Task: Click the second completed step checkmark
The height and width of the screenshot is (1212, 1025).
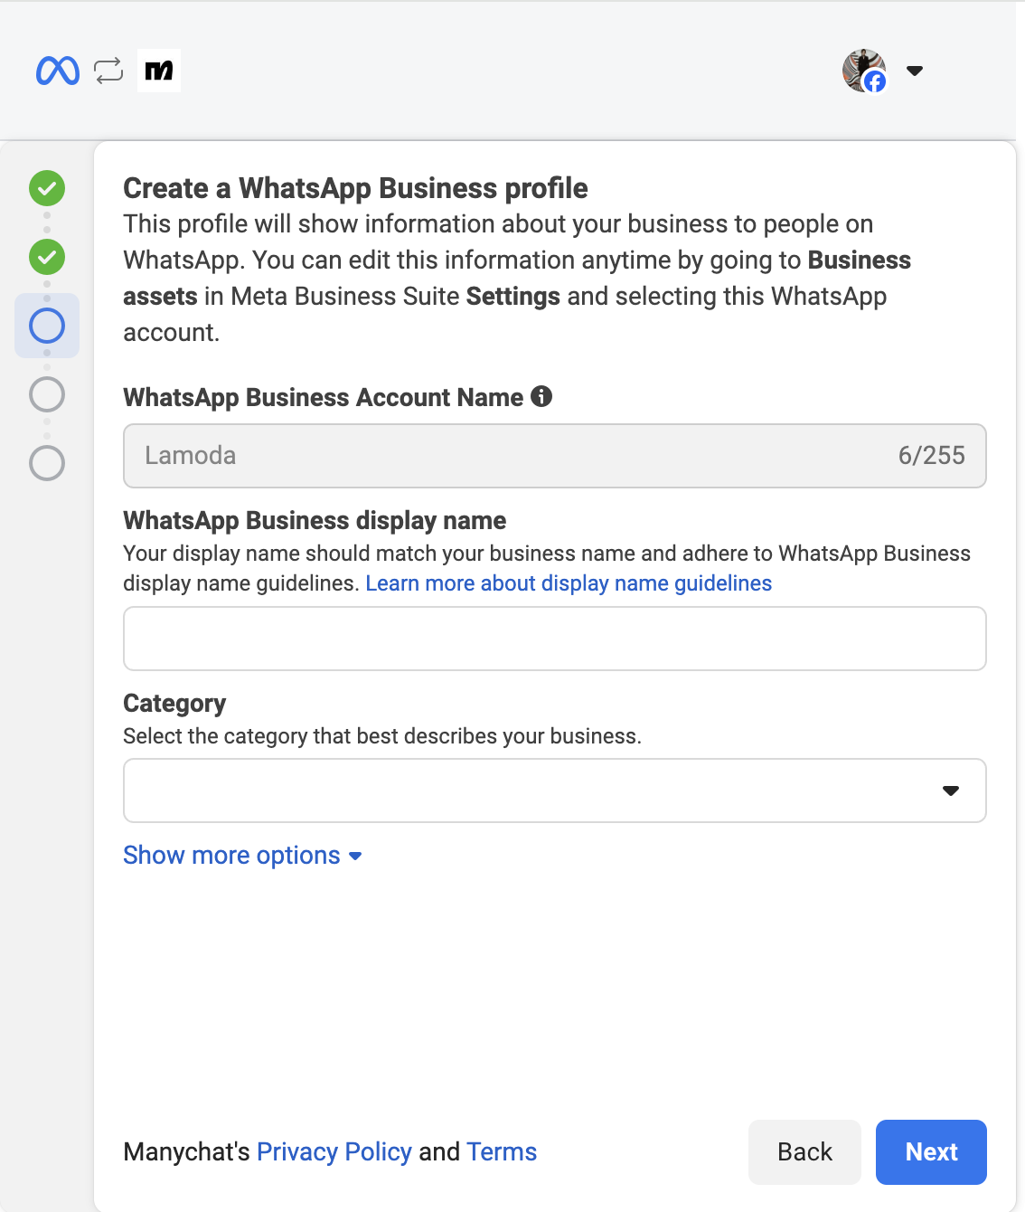Action: (47, 257)
